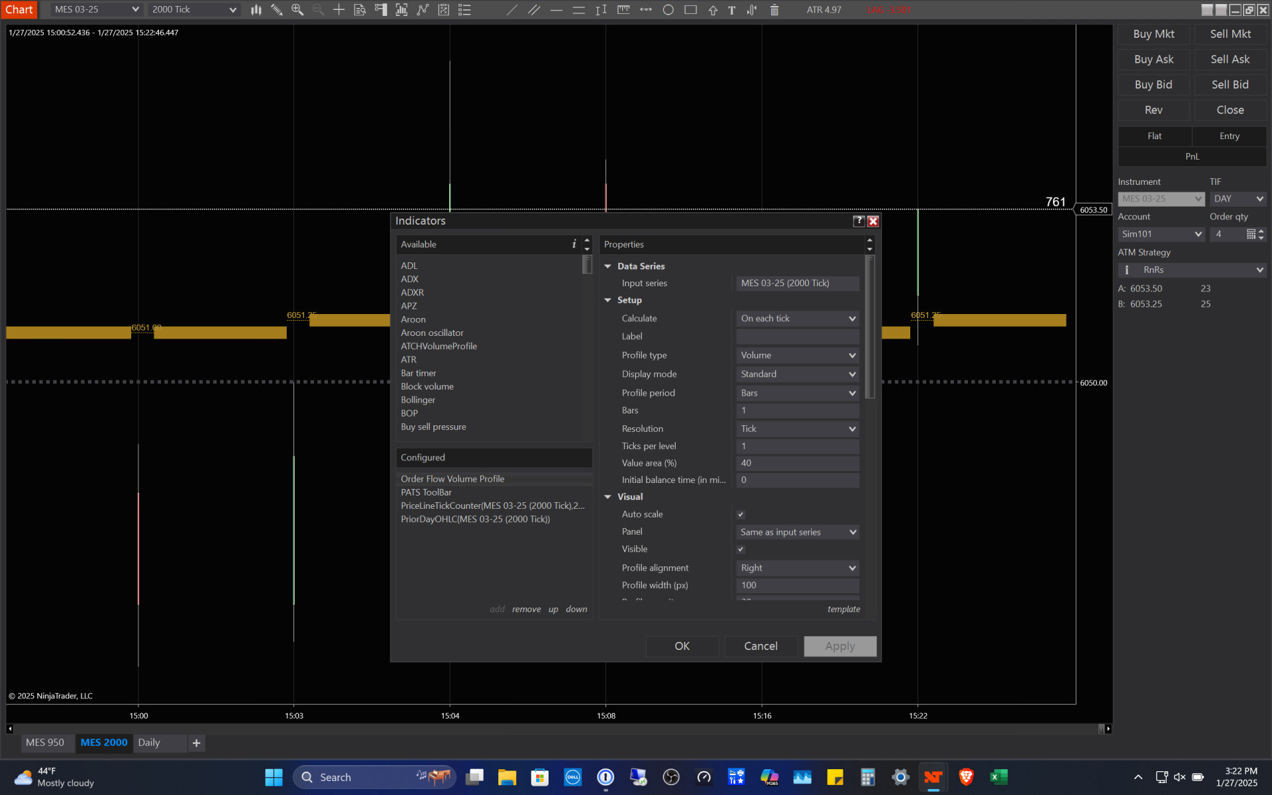Collapse the Data Series section

[x=608, y=266]
